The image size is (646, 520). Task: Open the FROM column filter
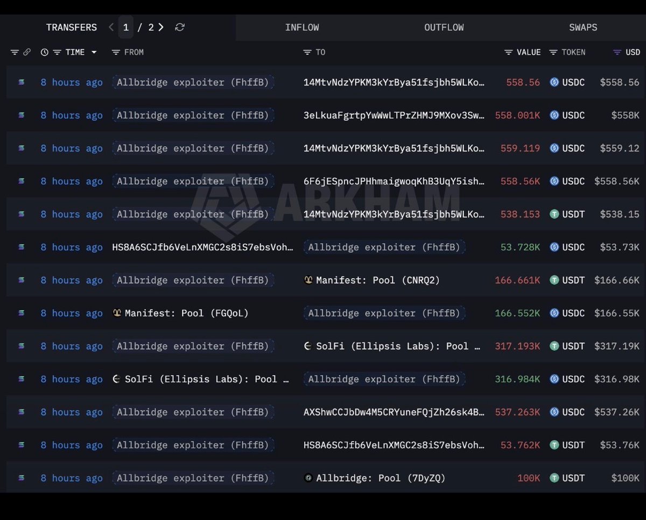coord(115,52)
